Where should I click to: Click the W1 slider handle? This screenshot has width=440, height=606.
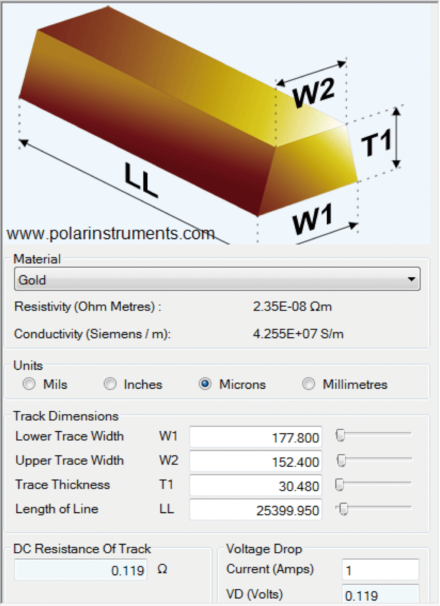click(x=340, y=435)
